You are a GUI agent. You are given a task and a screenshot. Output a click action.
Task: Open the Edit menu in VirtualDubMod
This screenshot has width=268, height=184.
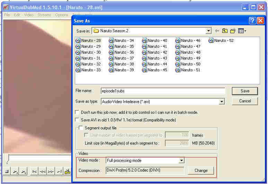point(17,15)
